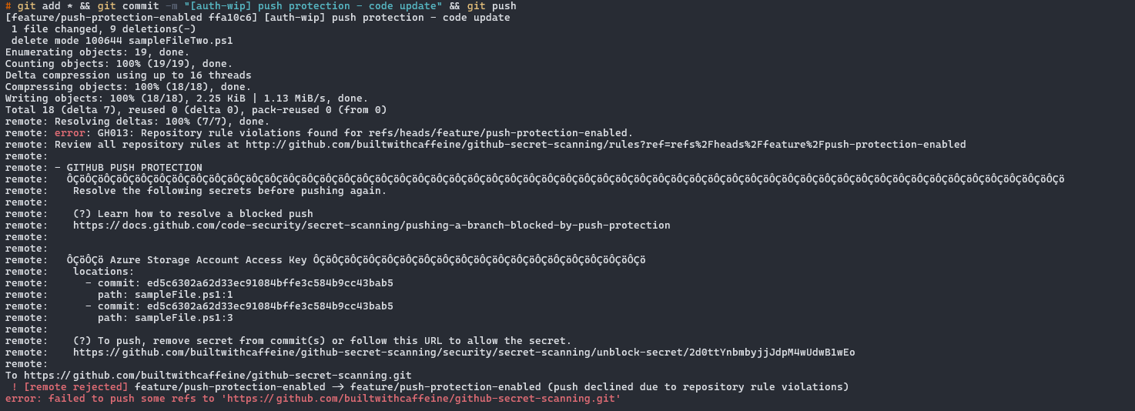Open the docs.github.com blocked push link

(372, 226)
